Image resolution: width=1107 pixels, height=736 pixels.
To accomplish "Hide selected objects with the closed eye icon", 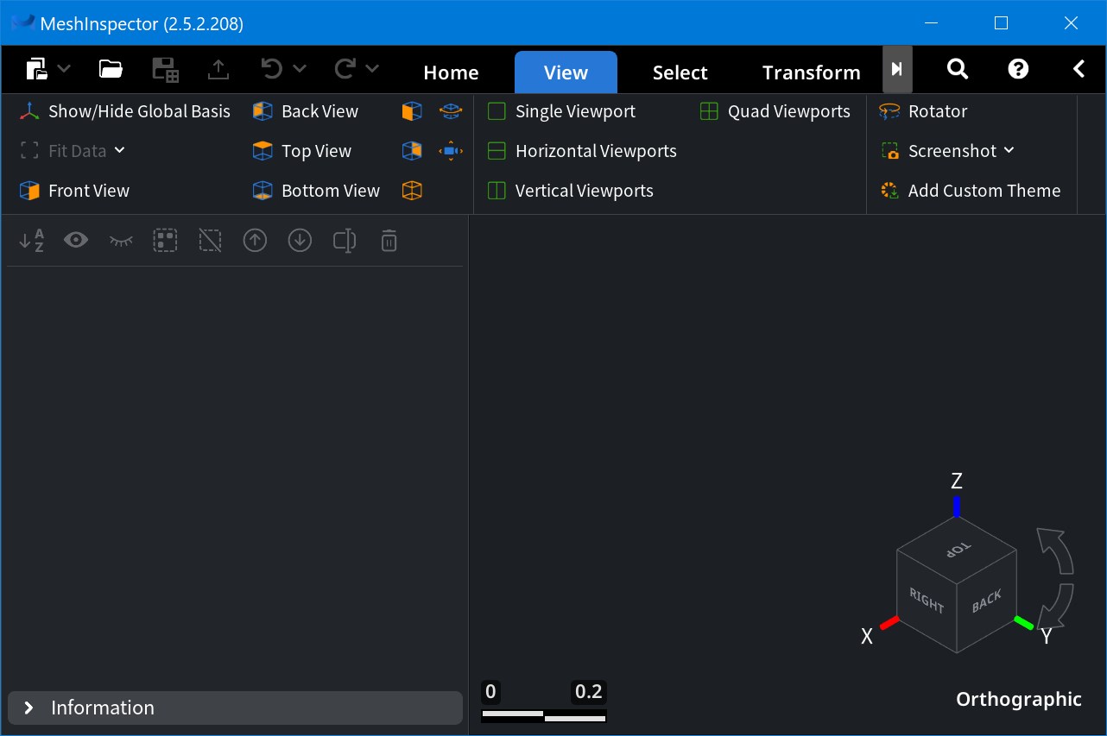I will [x=121, y=242].
